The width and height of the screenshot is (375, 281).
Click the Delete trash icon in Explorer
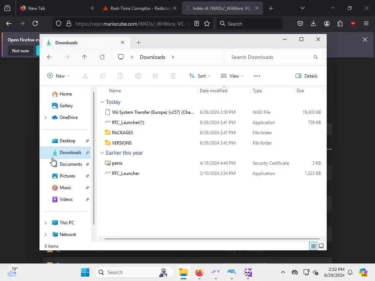pos(173,76)
